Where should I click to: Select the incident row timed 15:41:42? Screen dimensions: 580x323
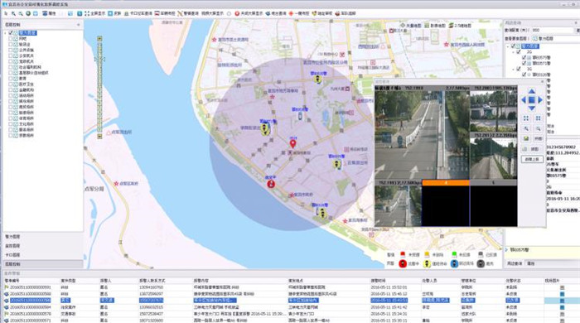[292, 307]
